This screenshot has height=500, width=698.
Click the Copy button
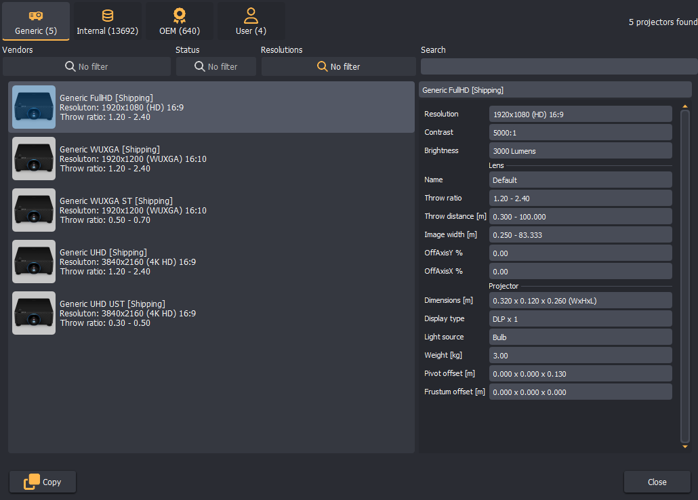[x=43, y=482]
